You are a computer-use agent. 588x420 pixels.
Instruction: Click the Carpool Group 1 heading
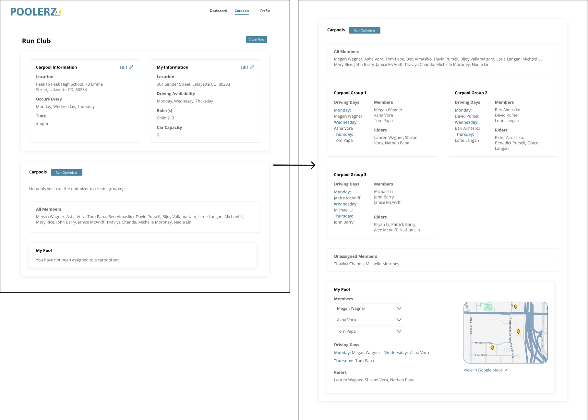[x=350, y=93]
